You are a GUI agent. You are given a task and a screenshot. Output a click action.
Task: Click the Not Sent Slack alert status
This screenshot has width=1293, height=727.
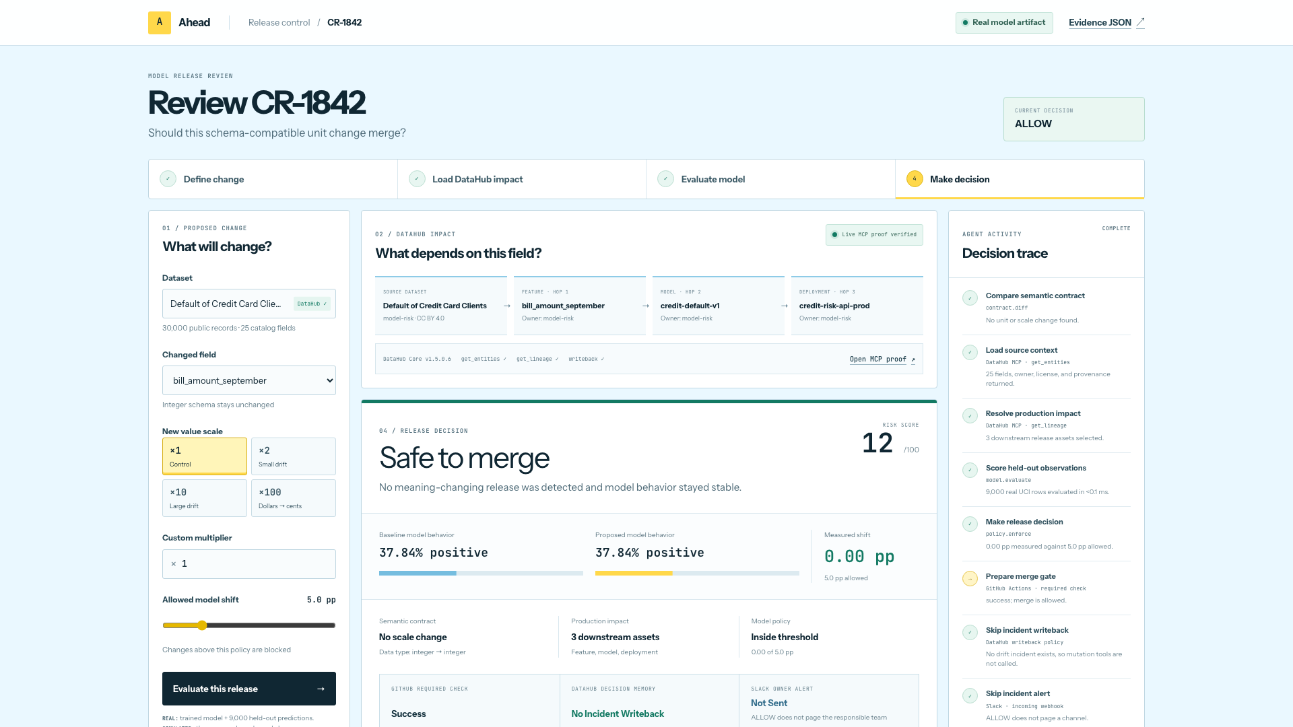pyautogui.click(x=769, y=703)
